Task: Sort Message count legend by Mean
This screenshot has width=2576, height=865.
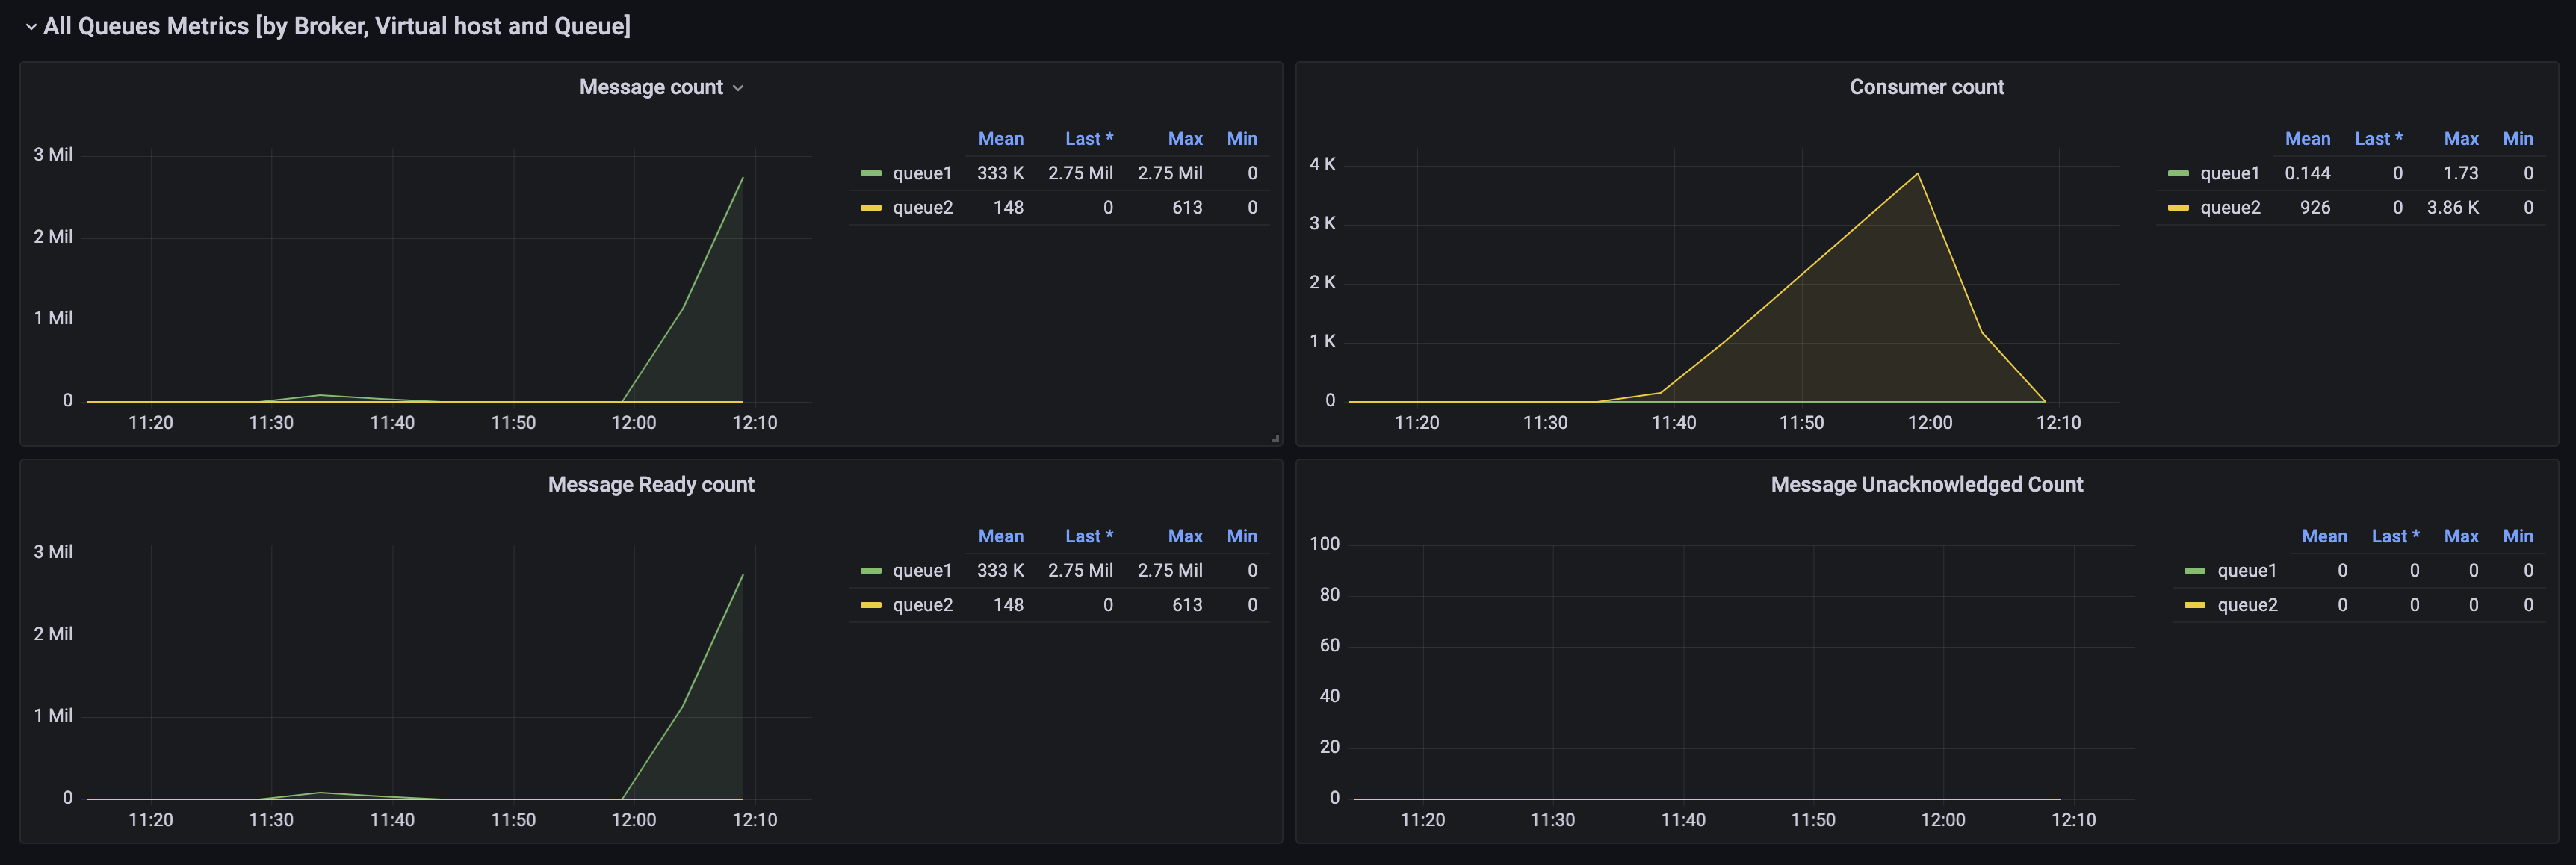Action: pyautogui.click(x=1000, y=139)
